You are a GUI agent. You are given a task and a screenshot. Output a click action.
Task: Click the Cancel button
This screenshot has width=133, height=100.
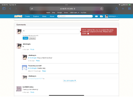pyautogui.click(x=32, y=38)
